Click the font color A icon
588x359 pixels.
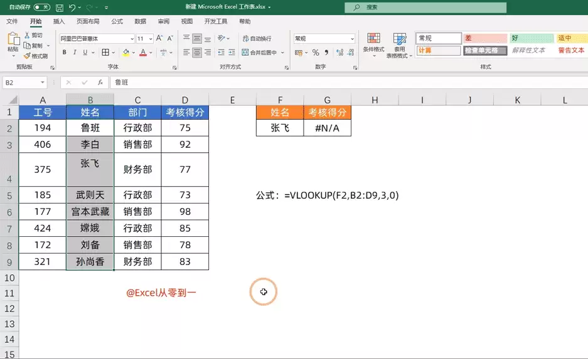point(143,53)
